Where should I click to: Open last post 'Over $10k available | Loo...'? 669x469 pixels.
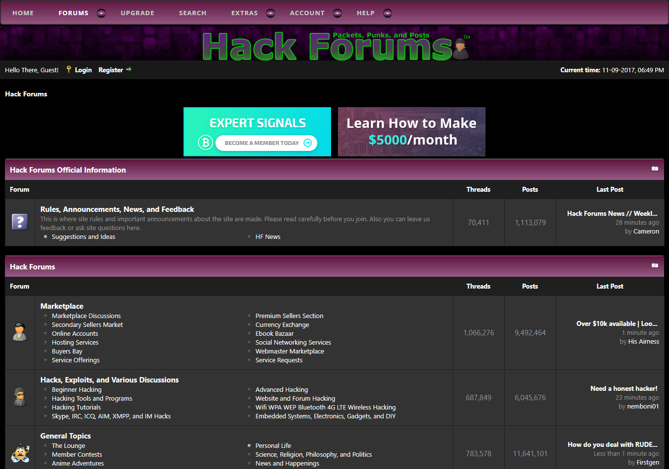click(617, 324)
